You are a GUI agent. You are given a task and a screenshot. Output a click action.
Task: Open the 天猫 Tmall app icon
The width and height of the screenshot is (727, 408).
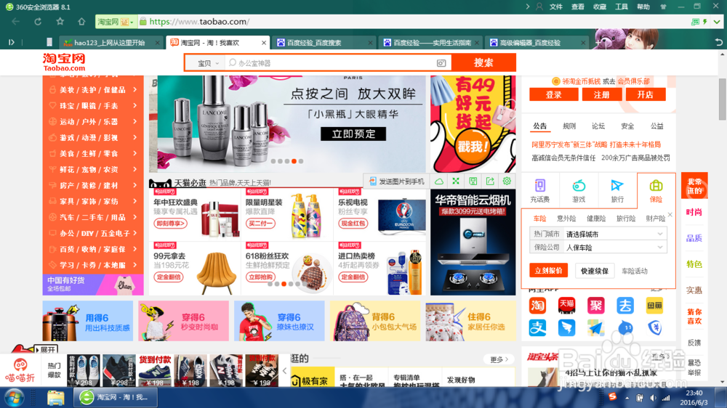[x=566, y=306]
